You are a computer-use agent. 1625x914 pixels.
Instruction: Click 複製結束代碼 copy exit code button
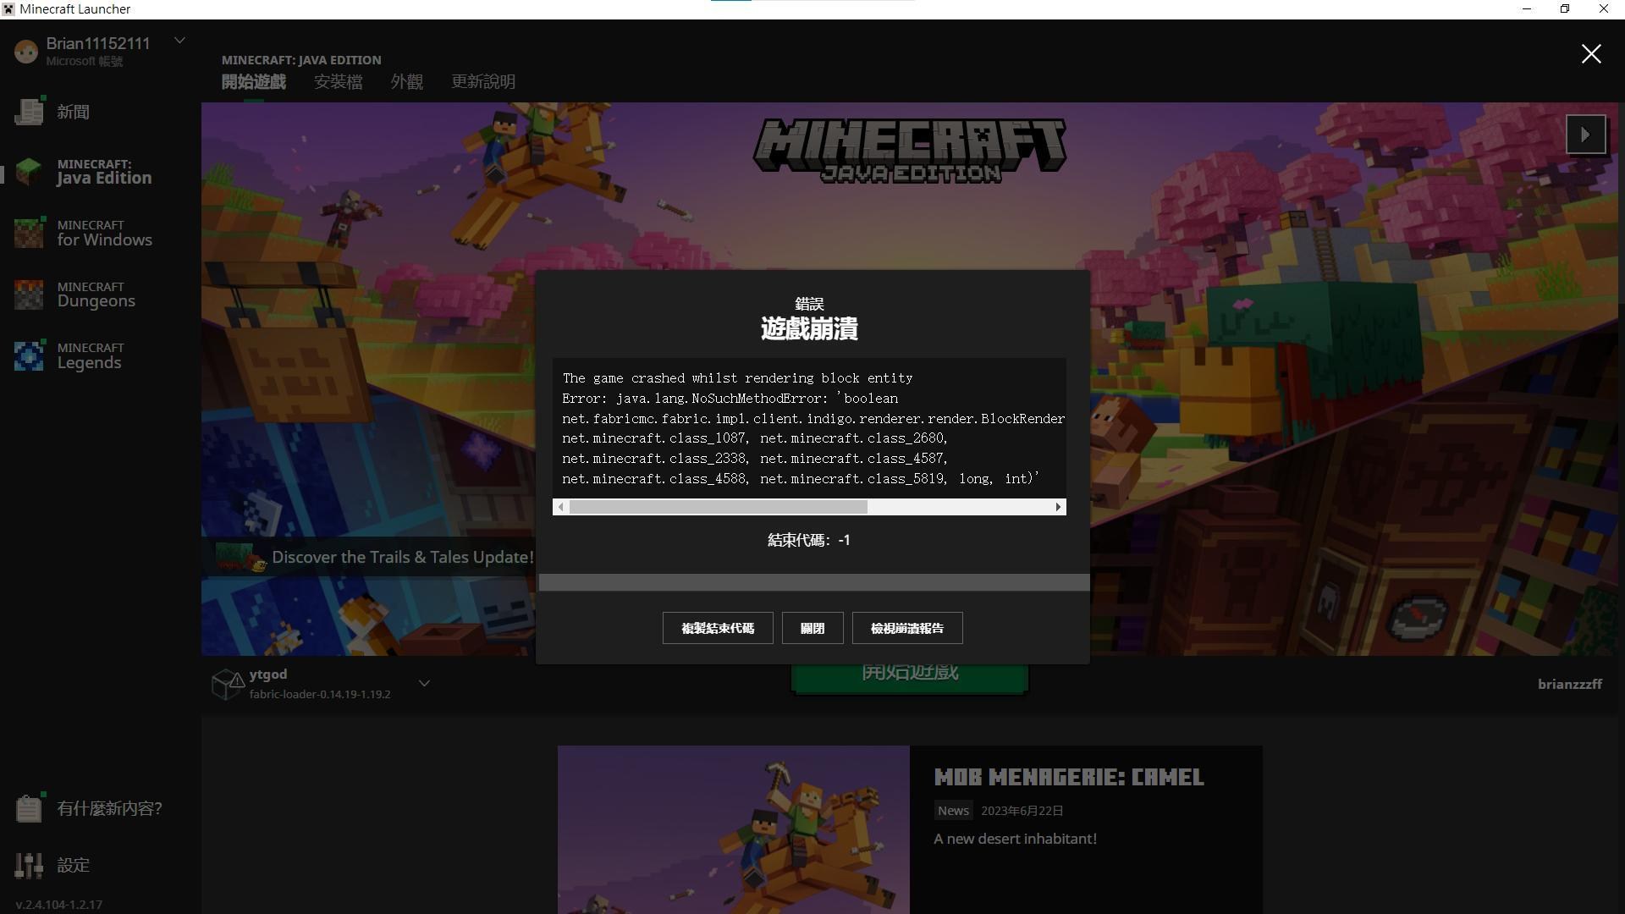point(718,628)
